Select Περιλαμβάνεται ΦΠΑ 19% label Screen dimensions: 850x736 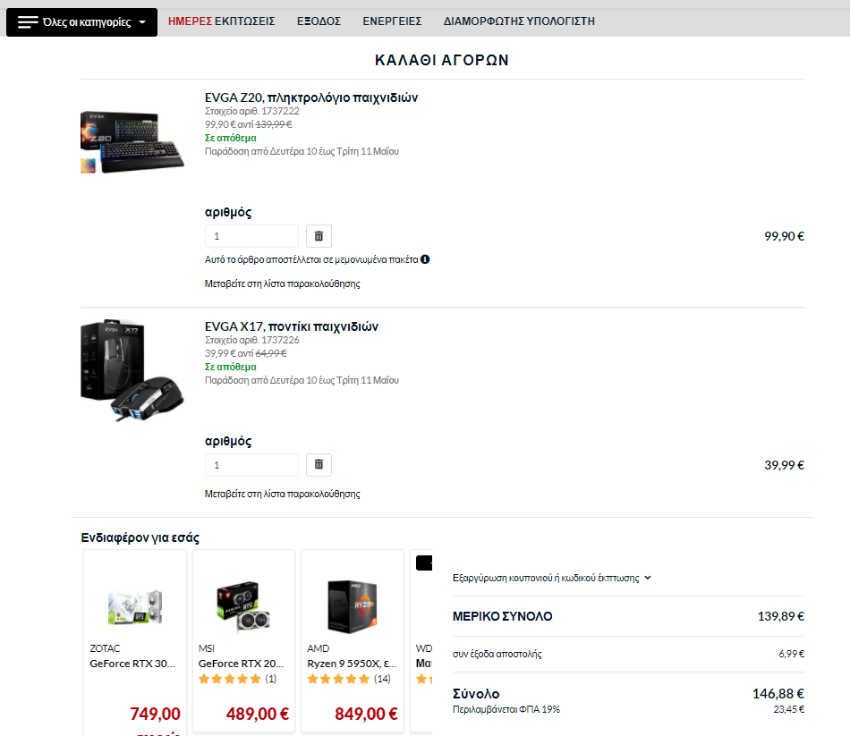506,709
